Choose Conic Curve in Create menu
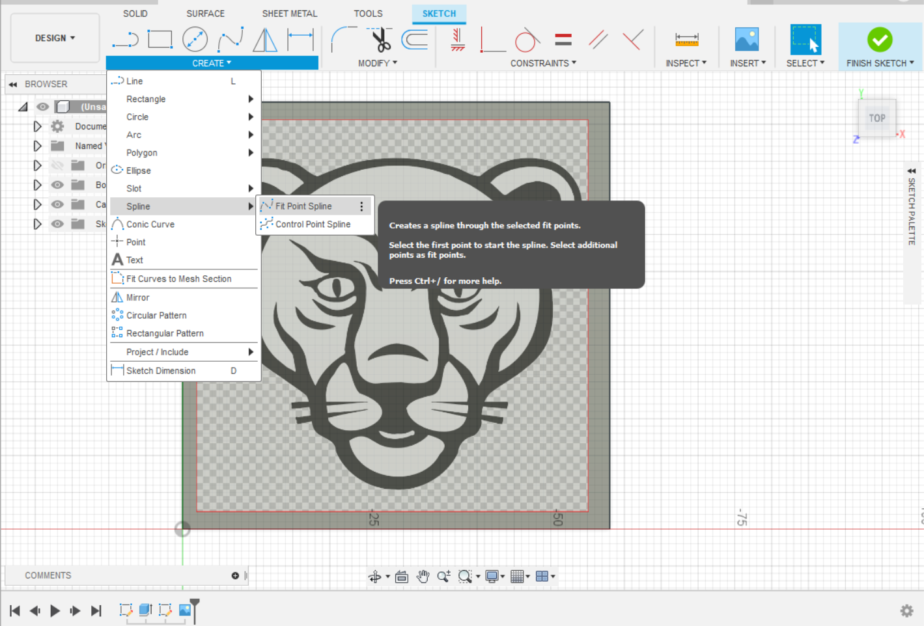Viewport: 924px width, 626px height. 184,224
